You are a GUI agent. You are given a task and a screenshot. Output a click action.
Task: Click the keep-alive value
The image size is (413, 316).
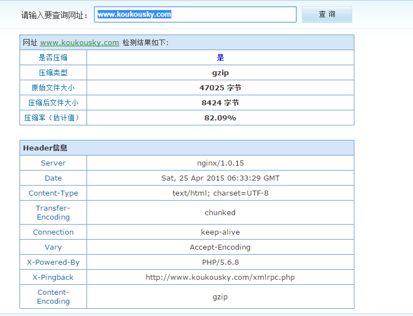[220, 232]
